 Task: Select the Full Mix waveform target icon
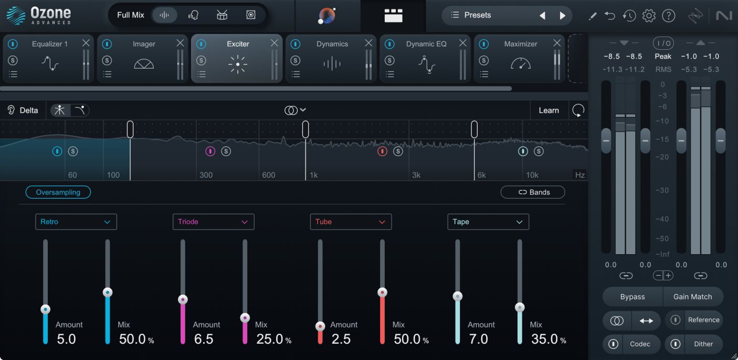pos(164,15)
